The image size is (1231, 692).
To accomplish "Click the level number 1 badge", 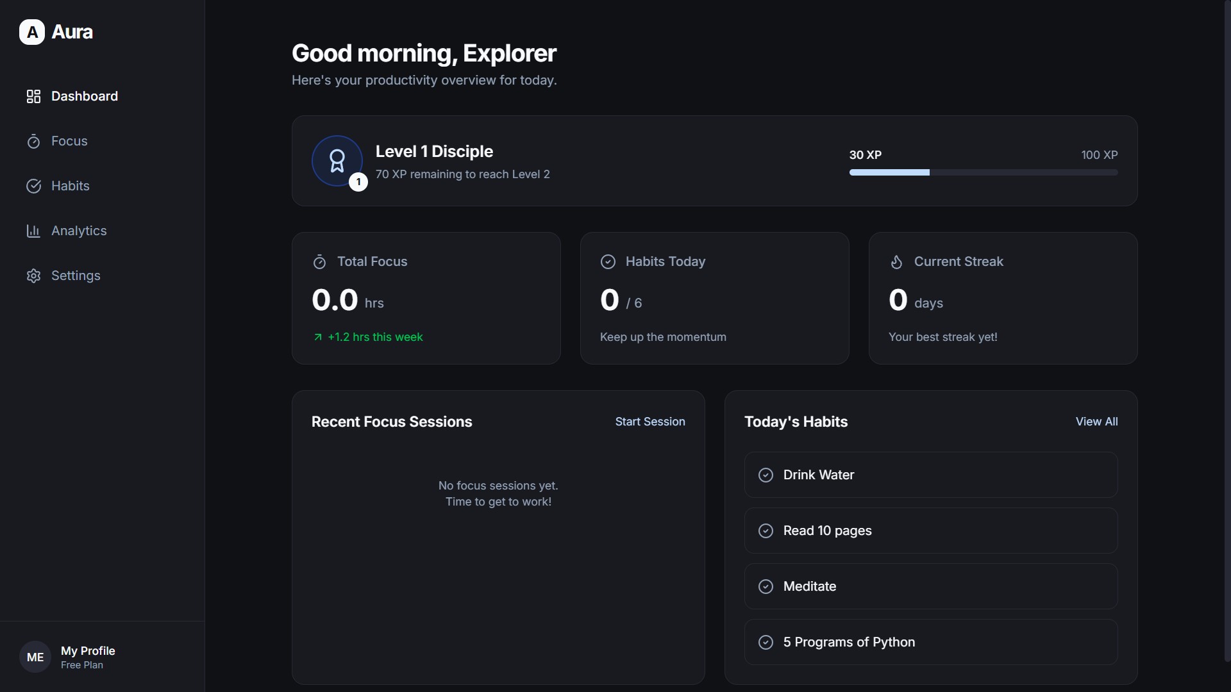I will pyautogui.click(x=358, y=182).
